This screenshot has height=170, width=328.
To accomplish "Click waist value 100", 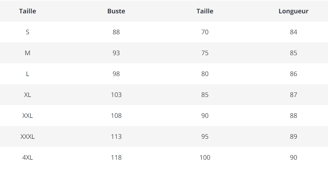I will 205,157.
